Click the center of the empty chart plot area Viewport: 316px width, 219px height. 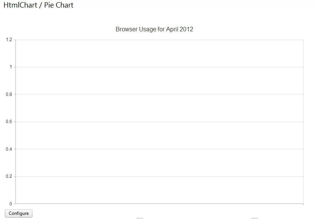tap(159, 122)
